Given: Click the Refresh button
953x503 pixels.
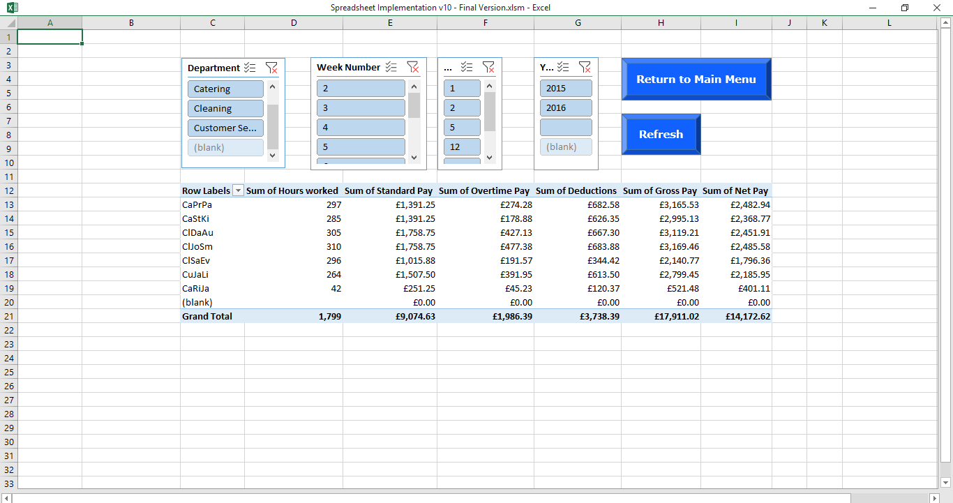Looking at the screenshot, I should pyautogui.click(x=661, y=134).
